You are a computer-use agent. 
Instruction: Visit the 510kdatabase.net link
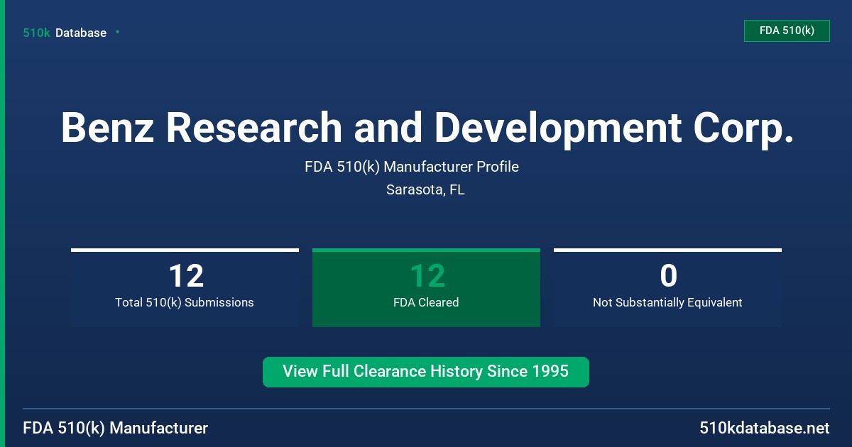point(764,428)
